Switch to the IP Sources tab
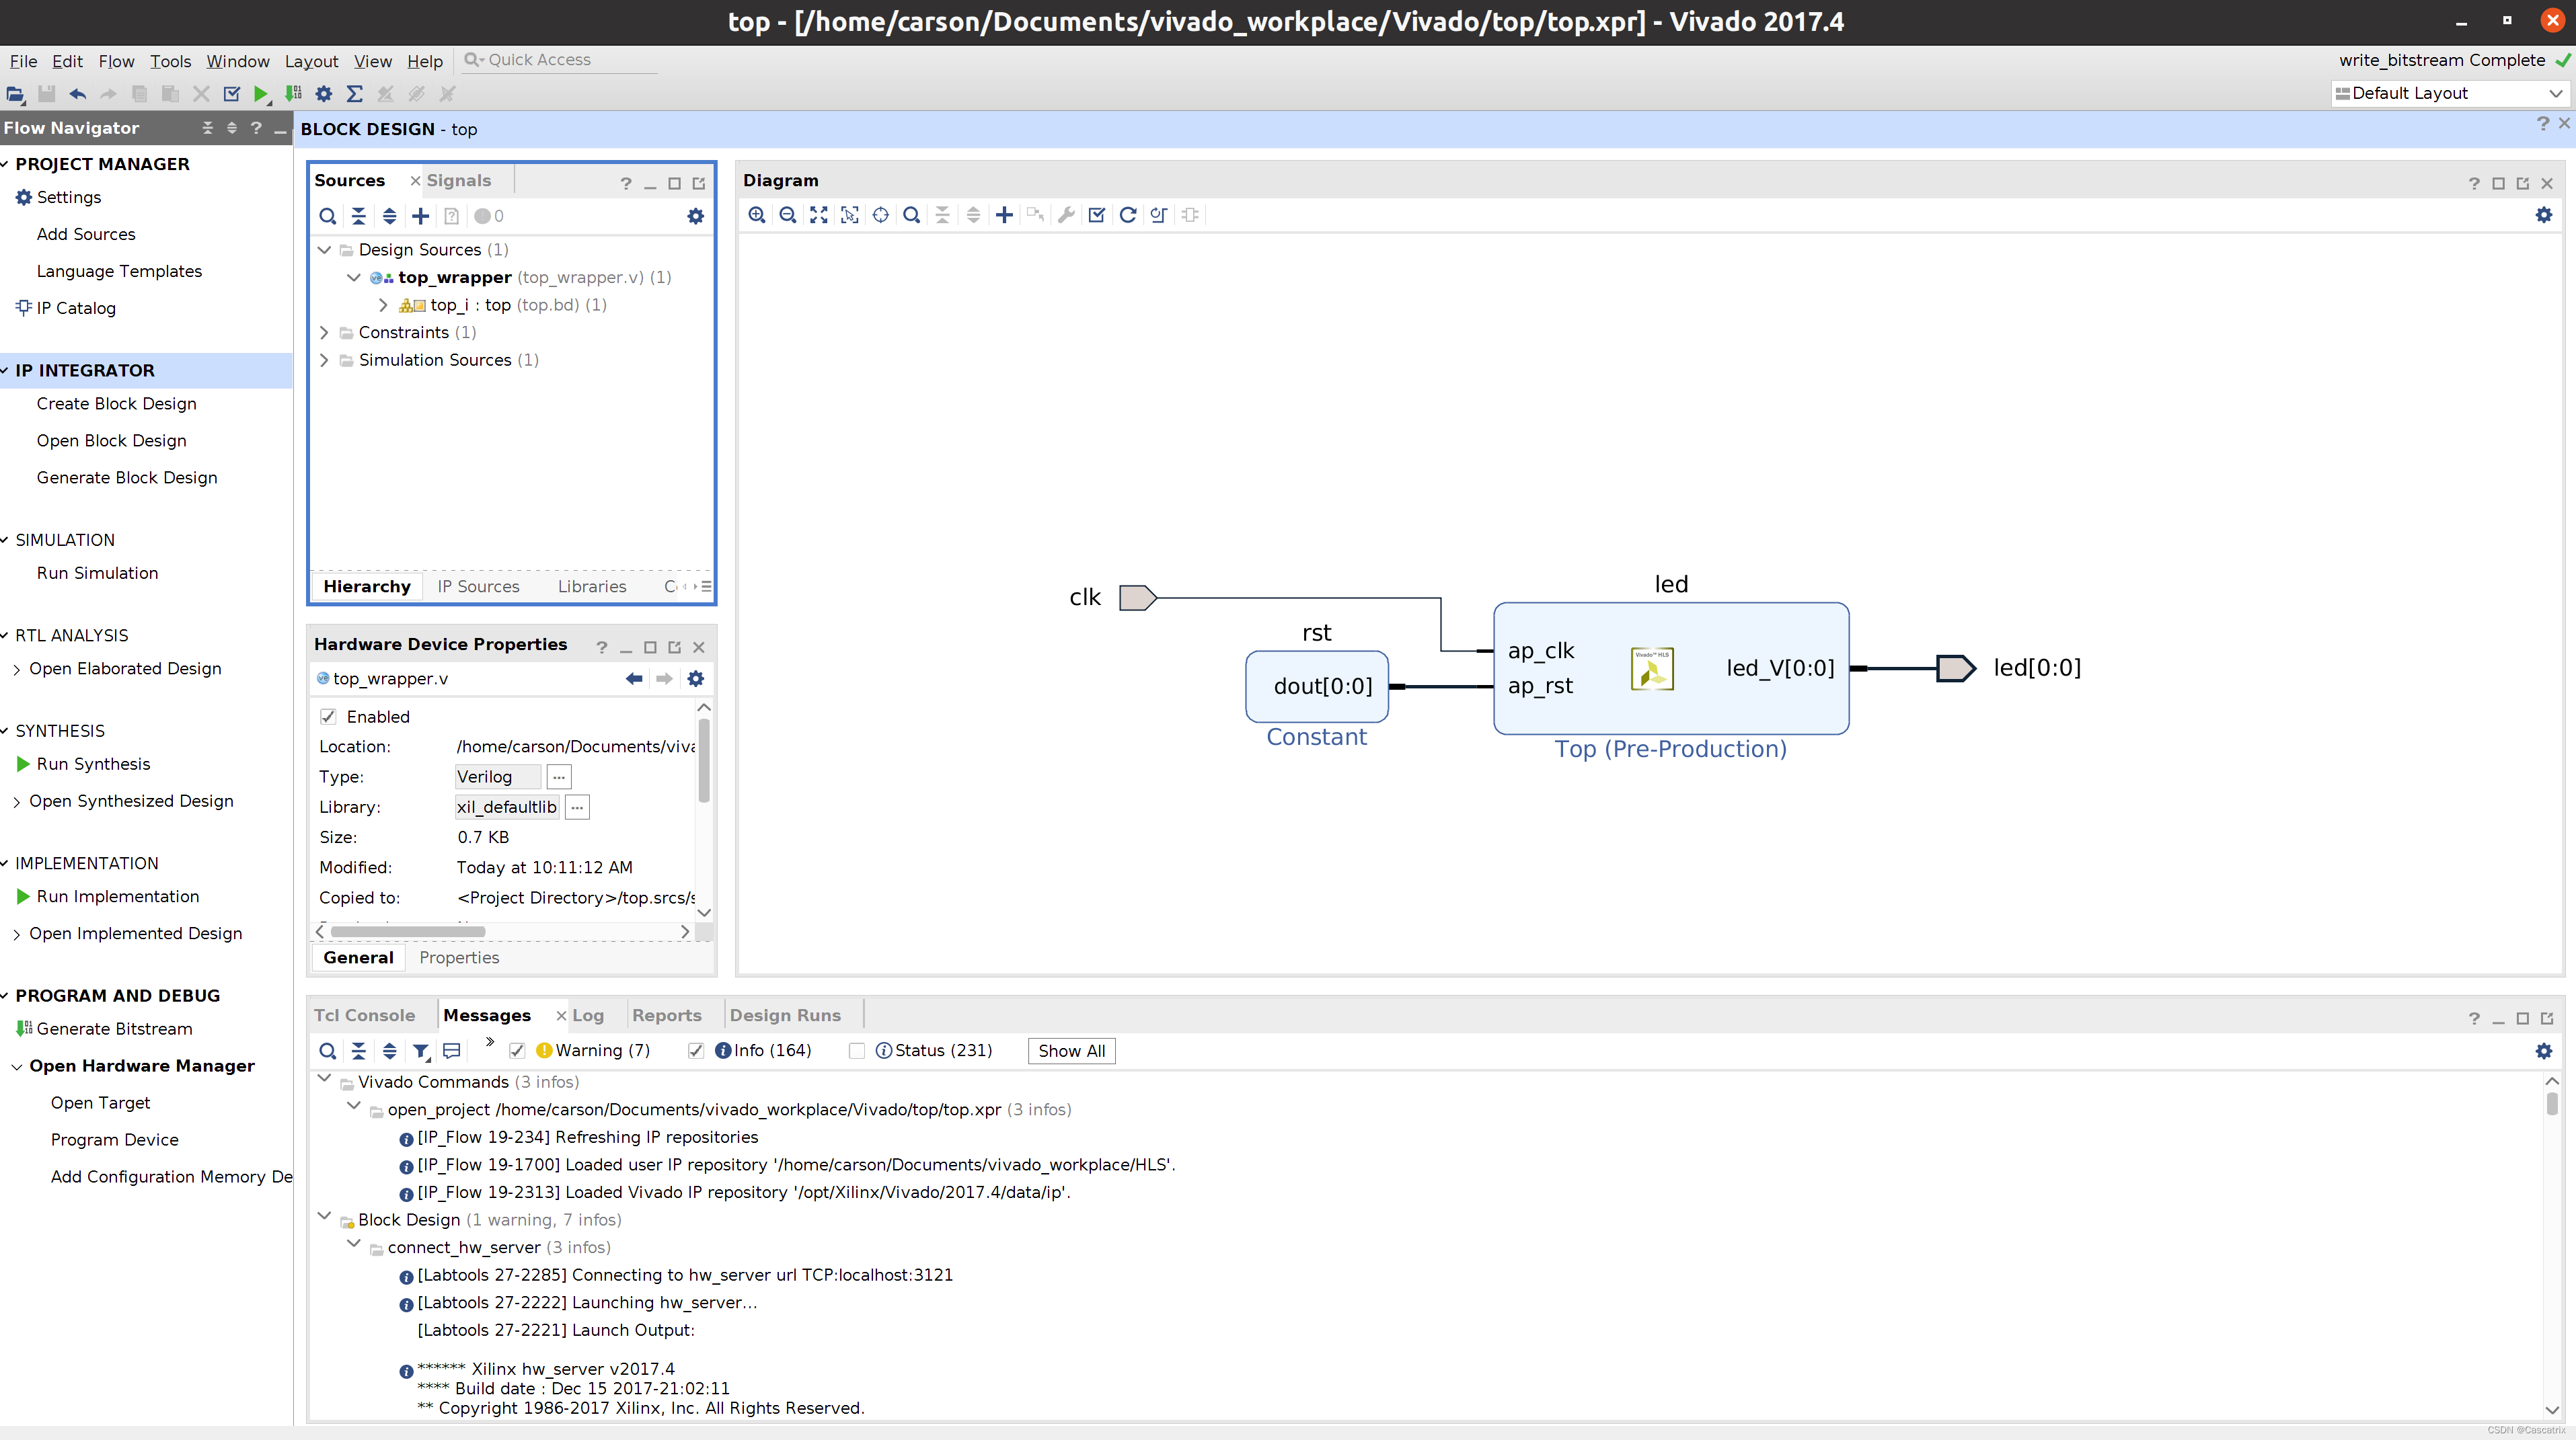The width and height of the screenshot is (2576, 1440). pyautogui.click(x=479, y=587)
